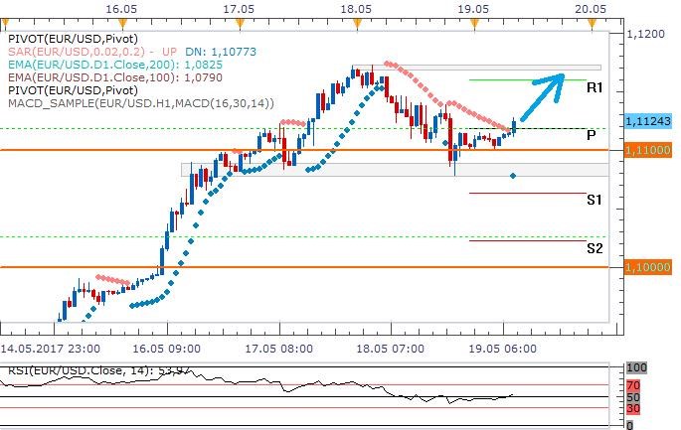
Task: Click the S1 pivot support label
Action: [x=595, y=200]
